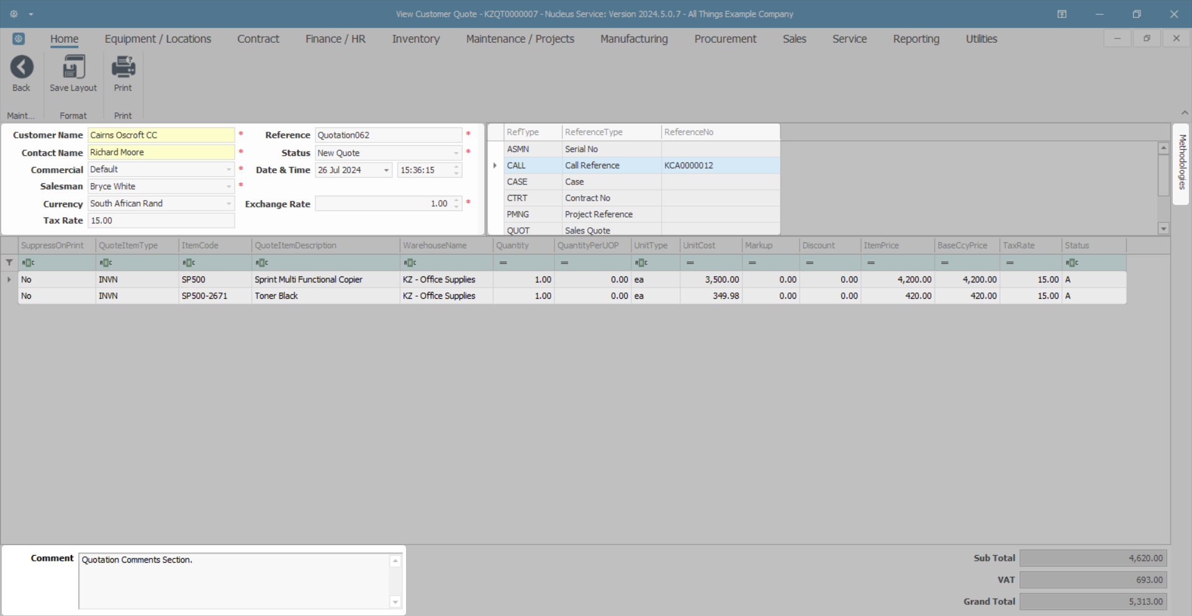The image size is (1192, 616).
Task: Click QuantityPerUOP filter equals icon
Action: (564, 263)
